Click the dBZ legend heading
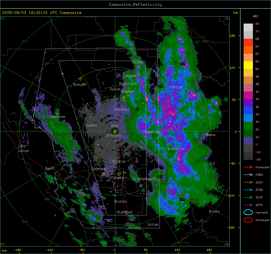Screen dimensions: 271x254 pos(255,16)
